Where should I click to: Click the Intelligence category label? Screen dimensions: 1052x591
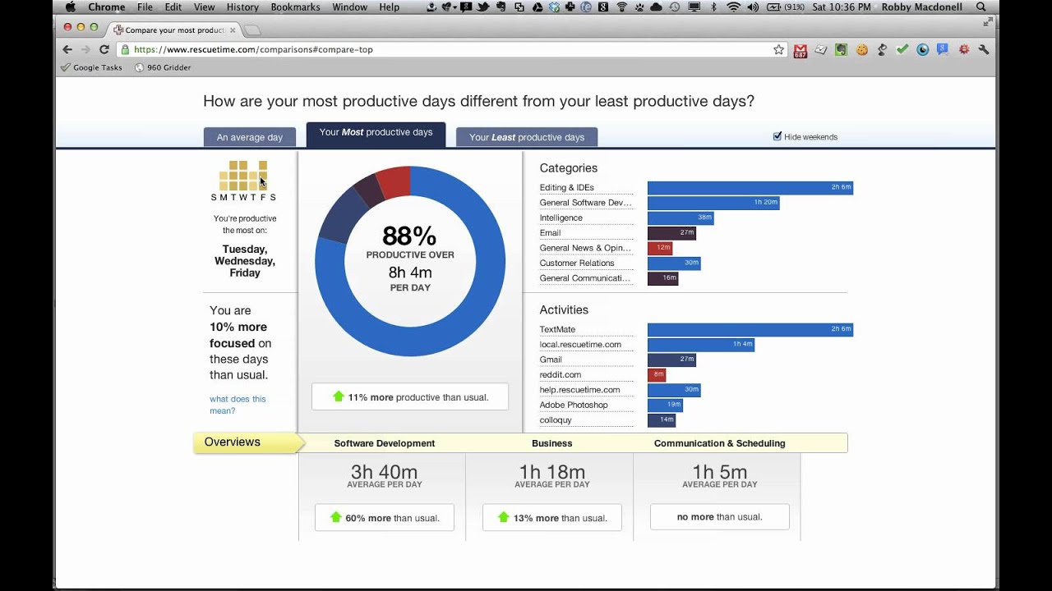[561, 218]
